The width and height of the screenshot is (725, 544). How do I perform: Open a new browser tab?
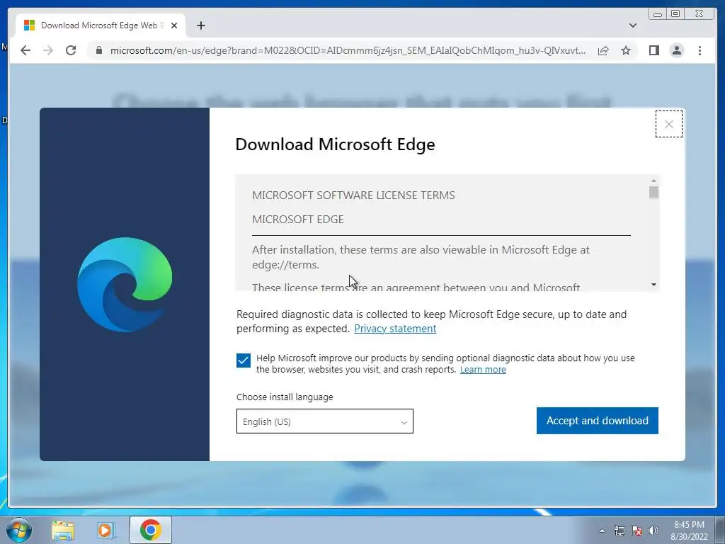coord(200,25)
